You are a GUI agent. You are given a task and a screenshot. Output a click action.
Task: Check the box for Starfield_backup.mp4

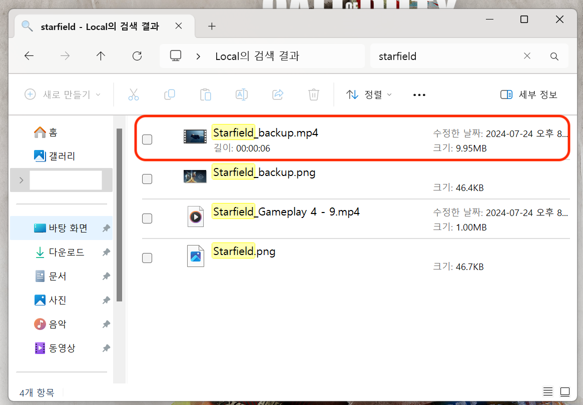[x=147, y=139]
